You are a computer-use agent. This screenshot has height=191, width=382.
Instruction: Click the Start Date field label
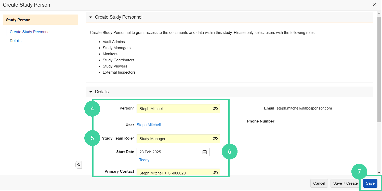tap(125, 152)
